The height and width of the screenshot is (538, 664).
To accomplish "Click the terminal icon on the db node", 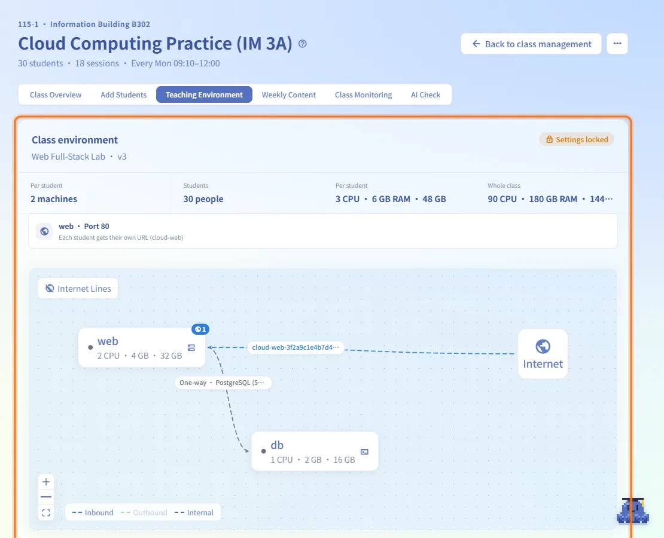I will (x=364, y=452).
